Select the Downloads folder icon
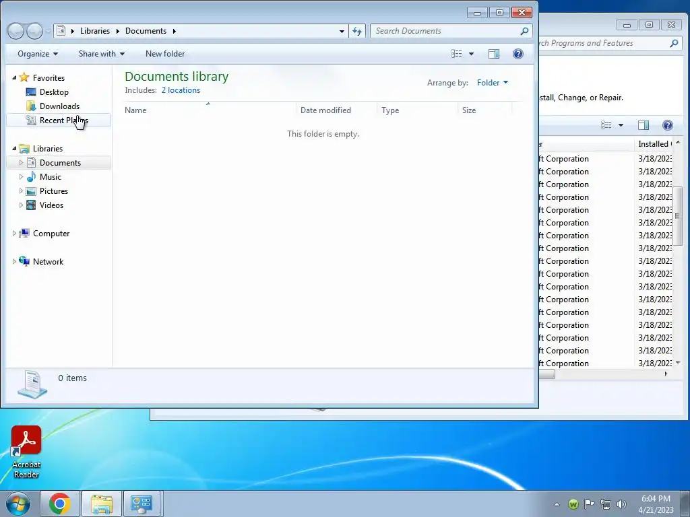 pyautogui.click(x=31, y=106)
